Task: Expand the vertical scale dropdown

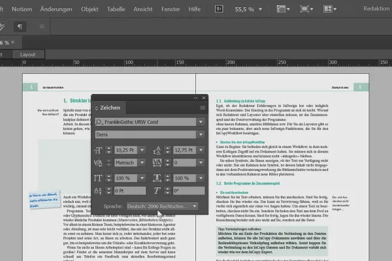Action: (142, 178)
